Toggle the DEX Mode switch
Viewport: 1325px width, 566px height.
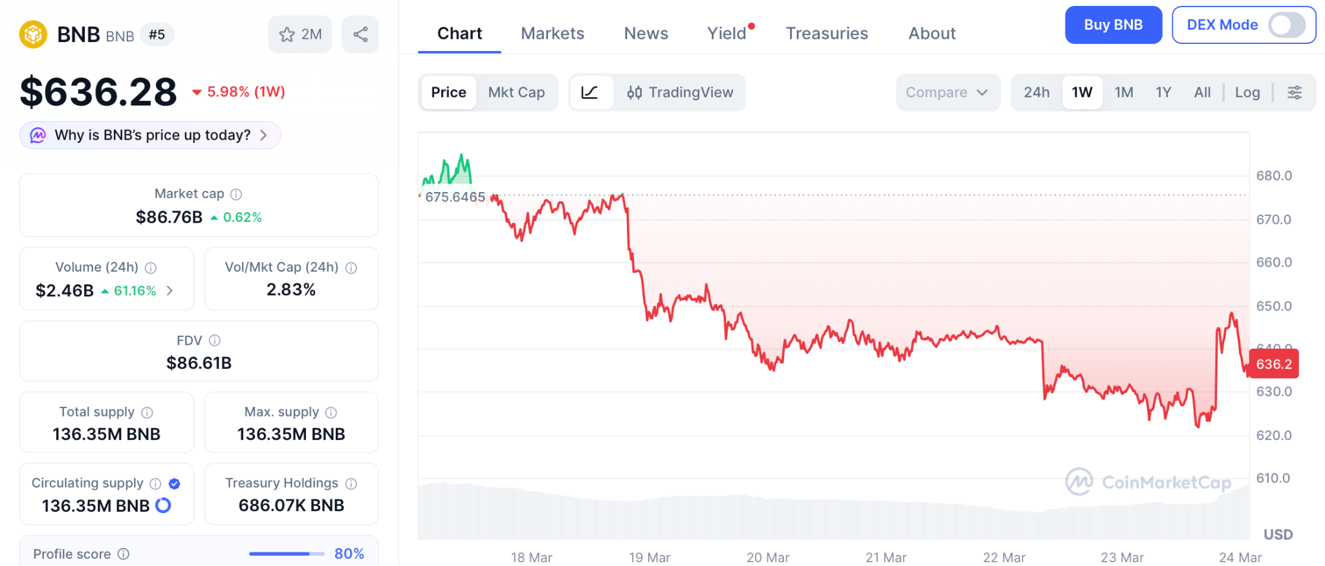(x=1286, y=25)
